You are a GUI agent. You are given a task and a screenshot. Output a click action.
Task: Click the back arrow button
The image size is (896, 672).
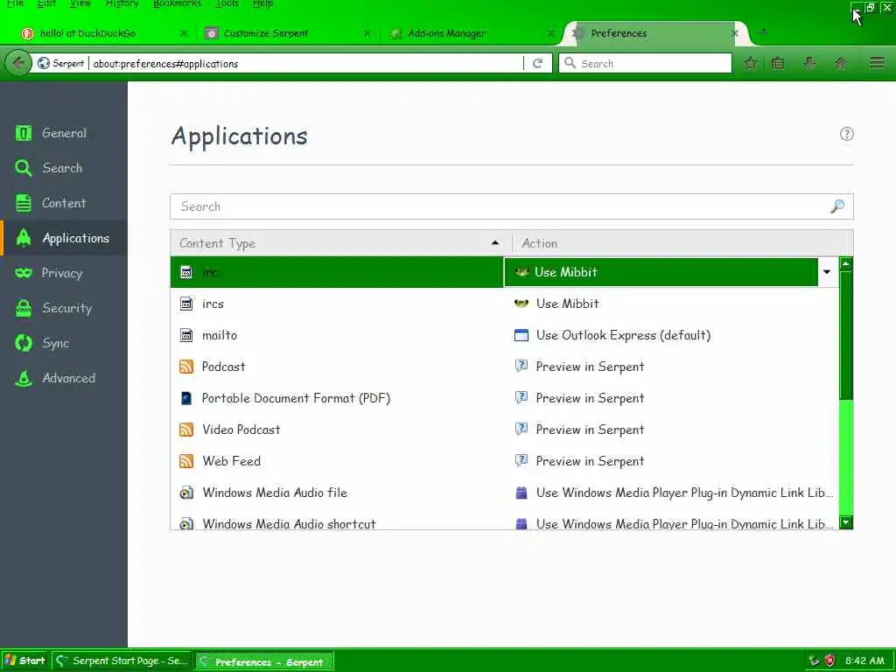coord(17,63)
